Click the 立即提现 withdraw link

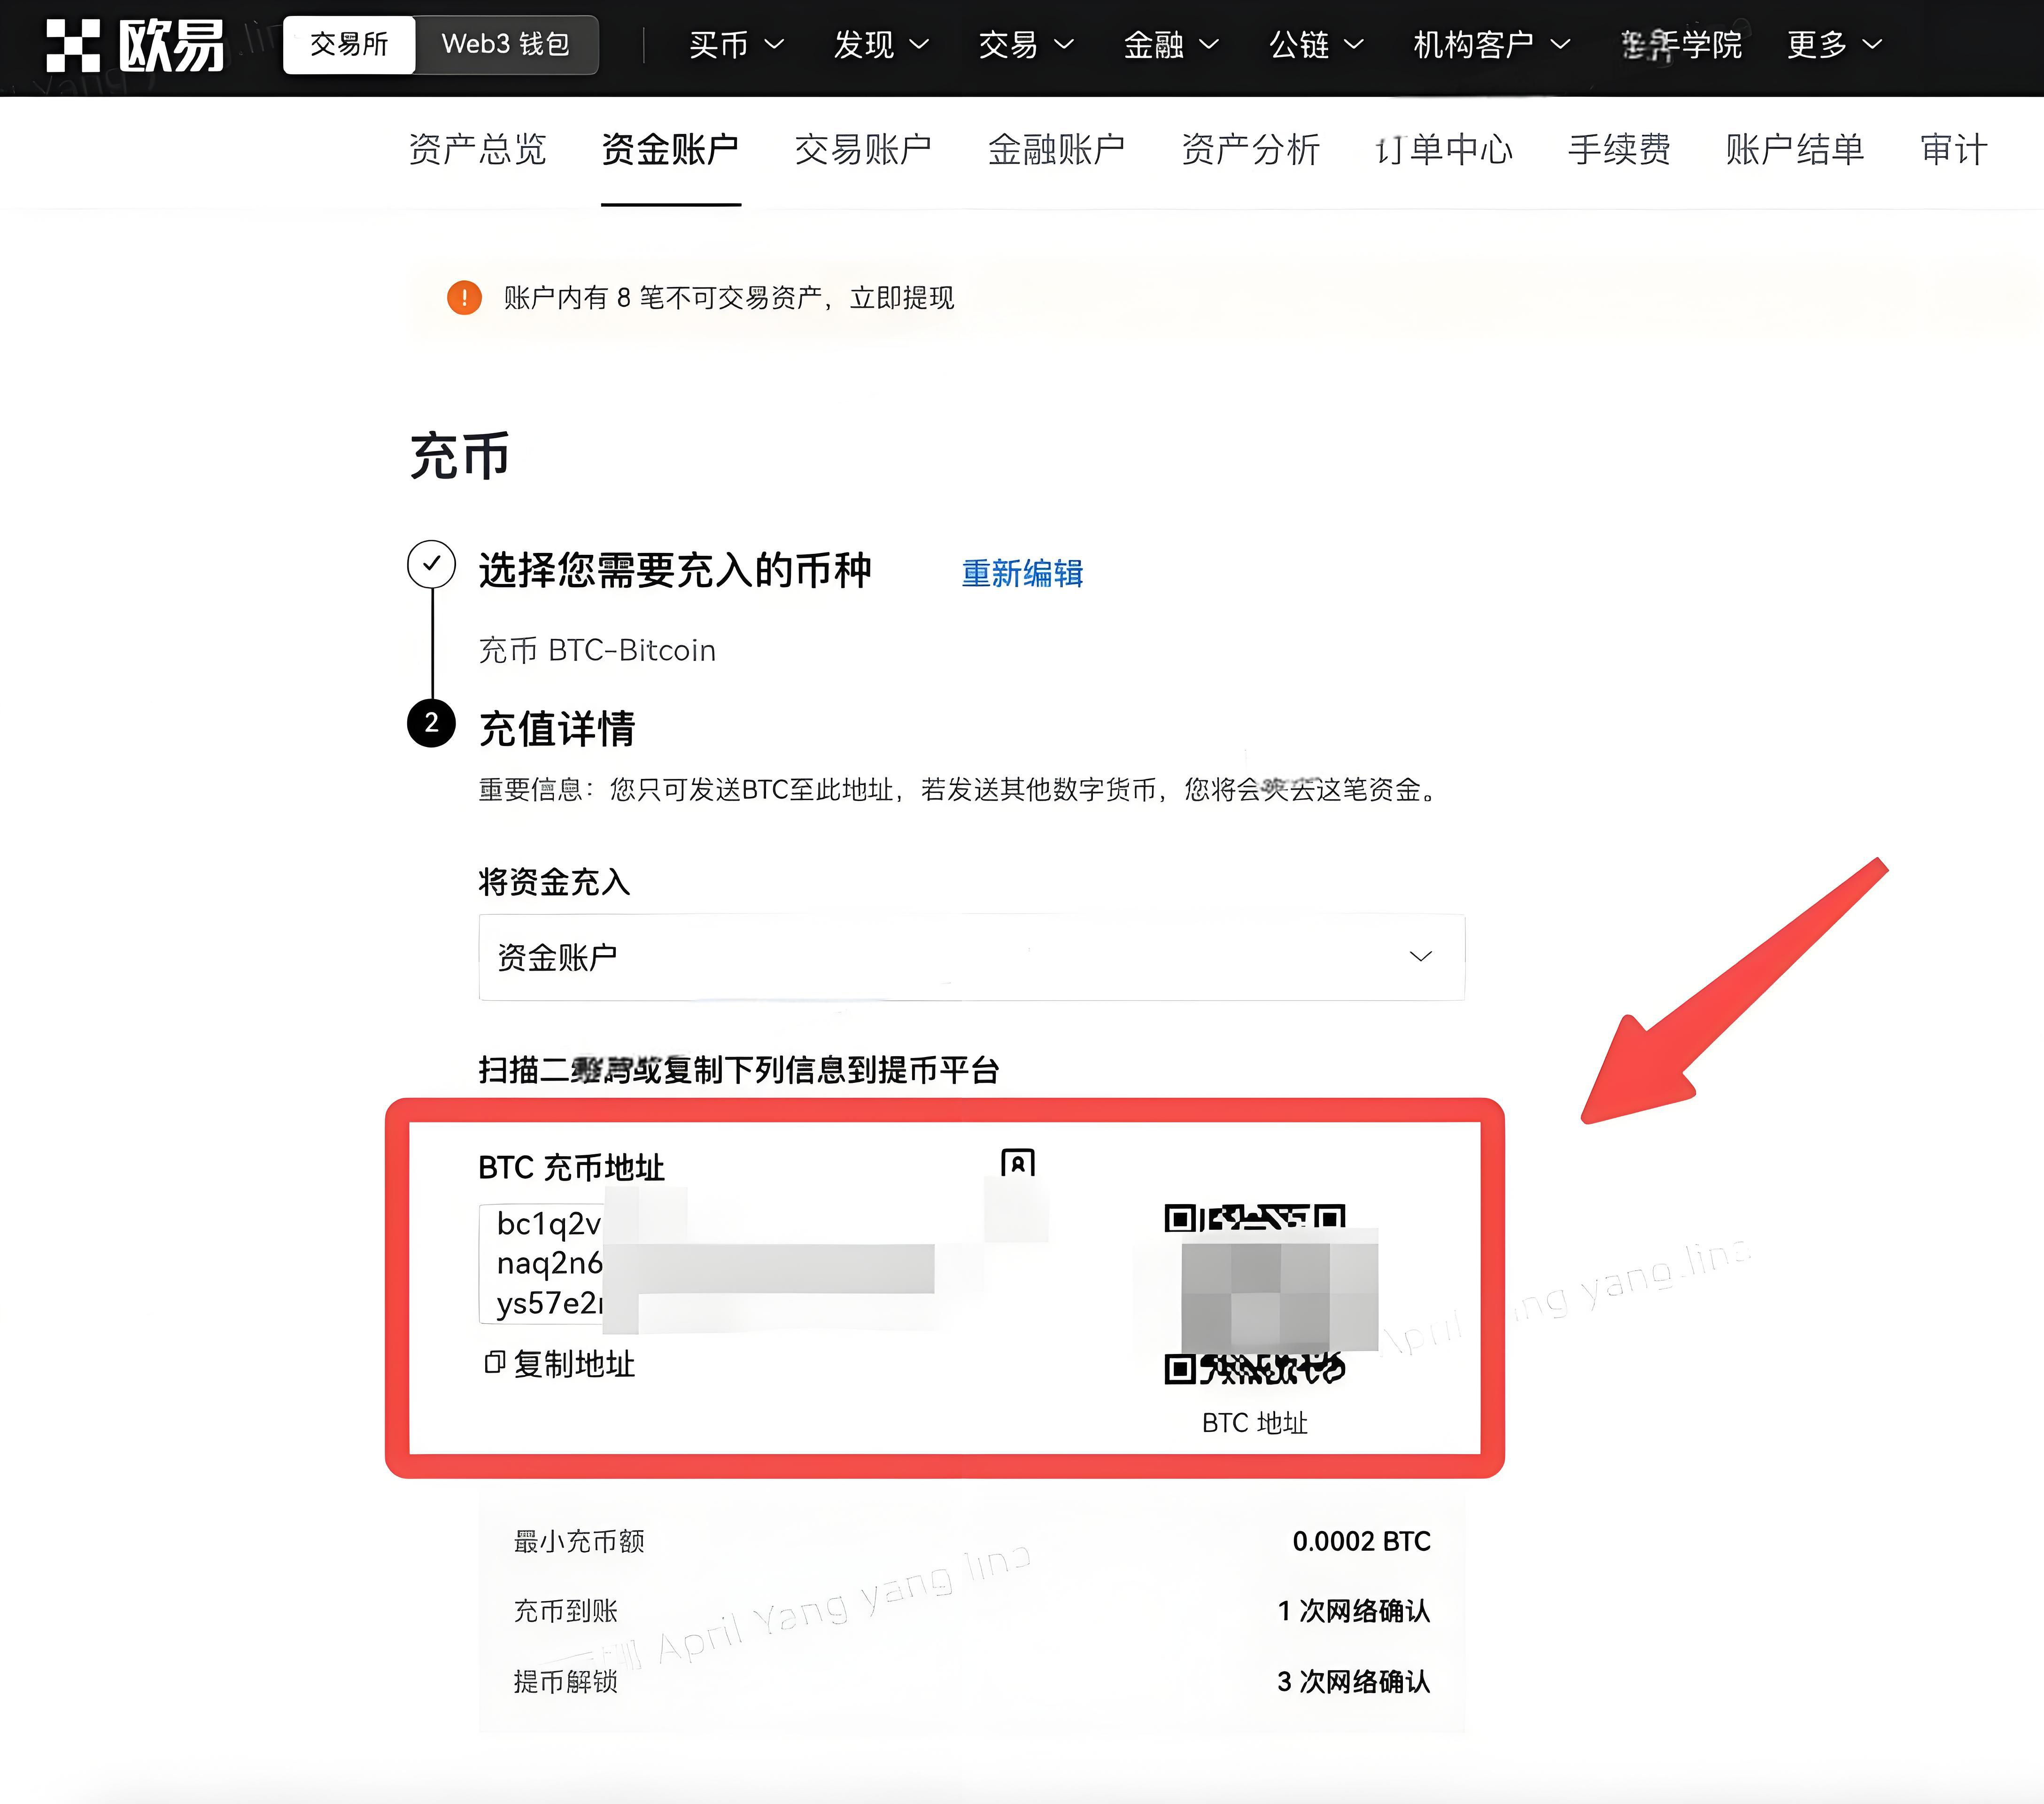pos(903,298)
